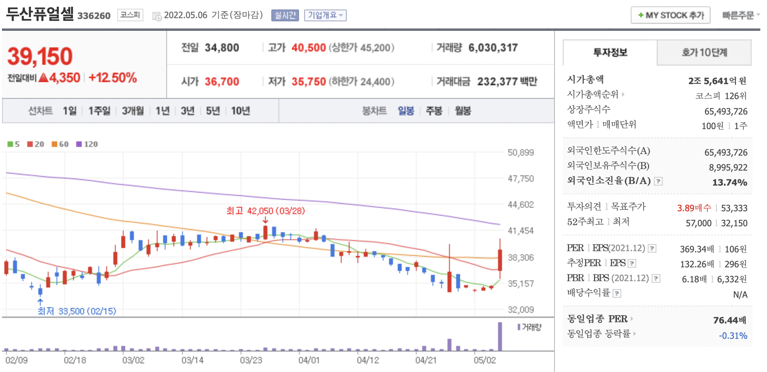Select the 주봉 candle chart
The image size is (767, 372).
click(434, 111)
